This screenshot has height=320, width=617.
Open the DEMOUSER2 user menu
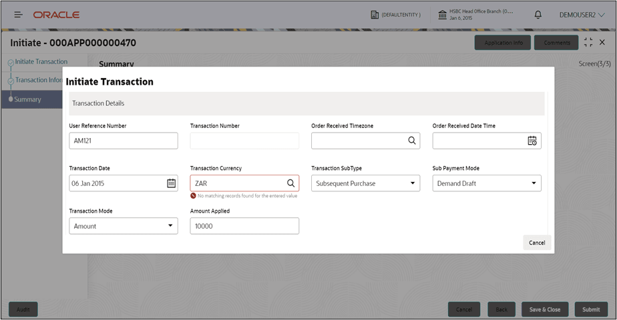click(x=582, y=15)
